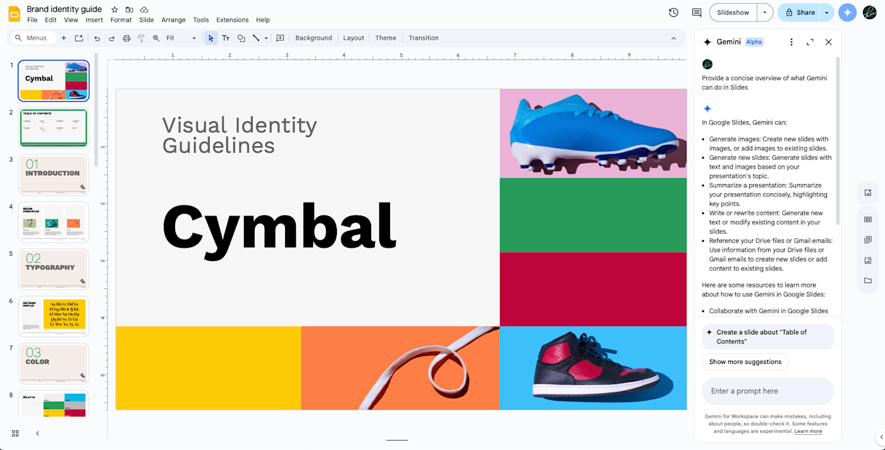Open the Extensions menu
Image resolution: width=885 pixels, height=450 pixels.
(x=232, y=20)
